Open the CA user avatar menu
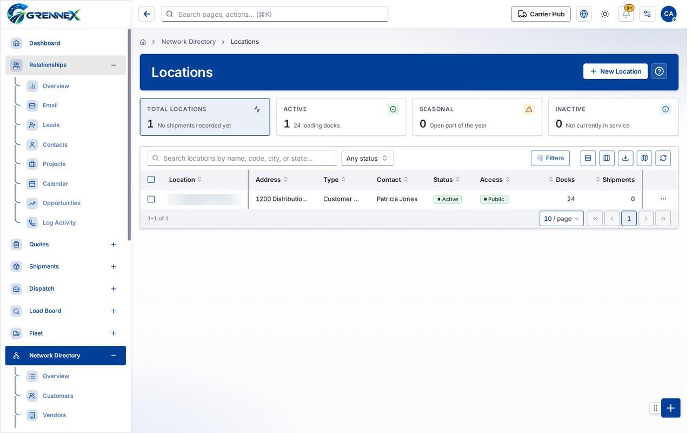 pyautogui.click(x=669, y=14)
